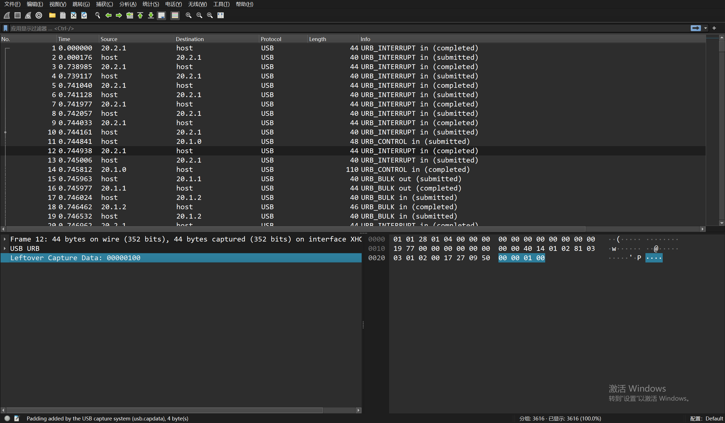Click the add filter plus button
Screen dimensions: 725x423
(x=714, y=28)
